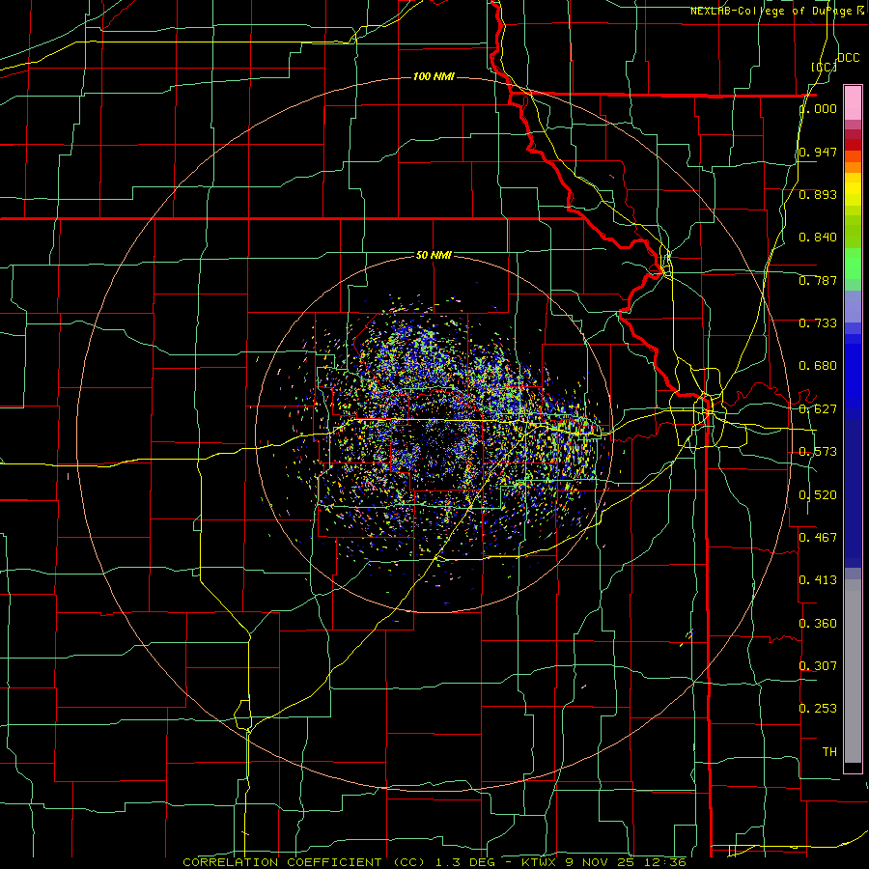Screen dimensions: 869x869
Task: Pick the pink segment atop the color bar
Action: click(x=853, y=103)
